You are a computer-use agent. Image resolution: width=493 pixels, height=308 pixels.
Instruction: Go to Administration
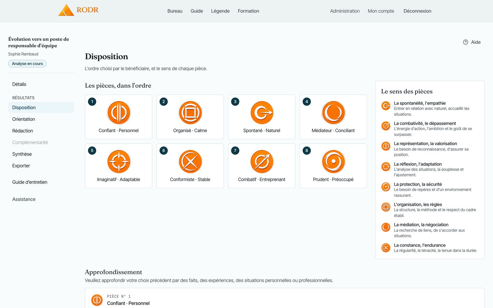(x=345, y=11)
